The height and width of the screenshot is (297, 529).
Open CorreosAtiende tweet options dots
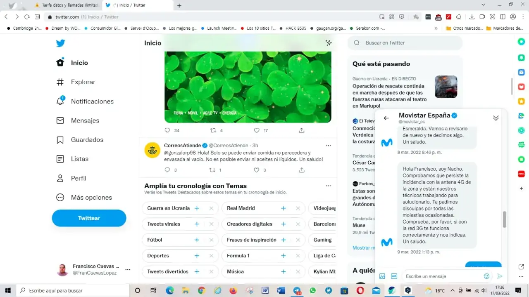pos(328,146)
